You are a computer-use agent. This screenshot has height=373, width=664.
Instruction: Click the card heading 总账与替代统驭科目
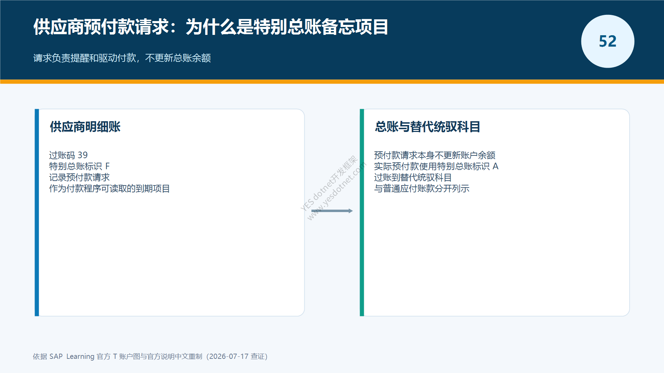tap(427, 127)
